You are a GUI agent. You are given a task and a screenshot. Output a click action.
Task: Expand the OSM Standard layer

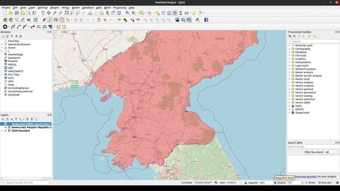coord(2,131)
